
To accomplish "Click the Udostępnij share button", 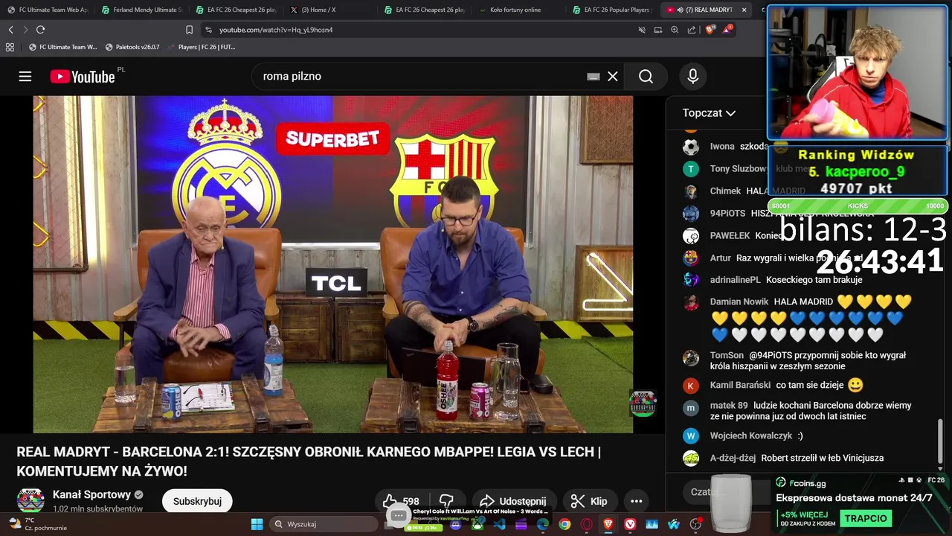I will tap(513, 501).
